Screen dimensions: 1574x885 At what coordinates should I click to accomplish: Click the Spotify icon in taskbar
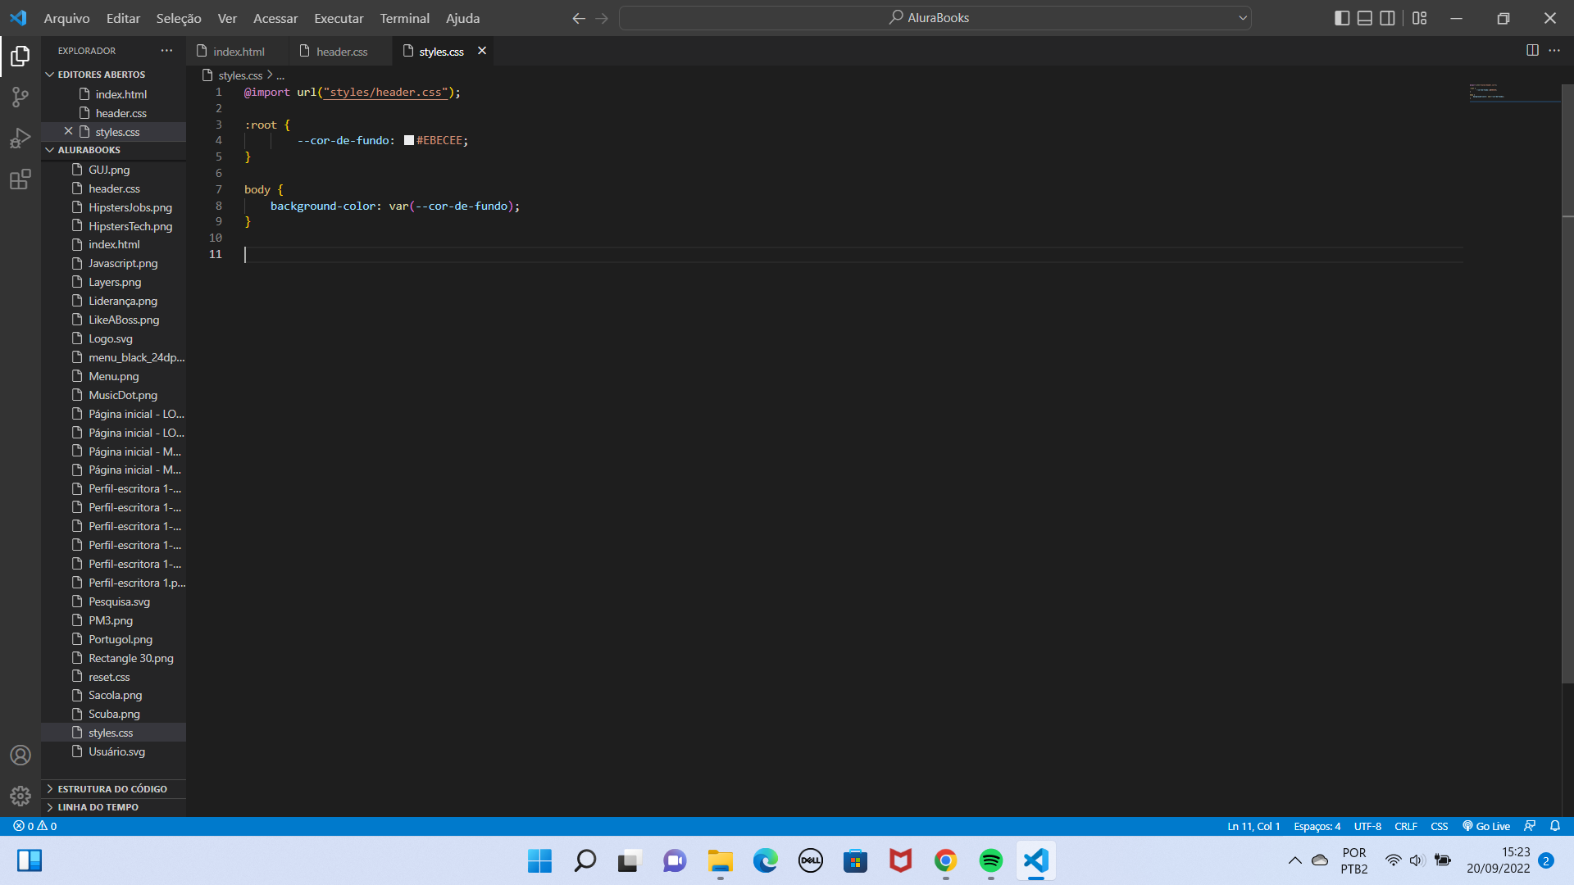989,860
